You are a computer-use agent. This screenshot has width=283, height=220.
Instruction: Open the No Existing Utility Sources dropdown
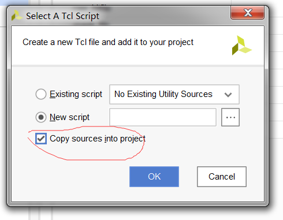click(174, 94)
